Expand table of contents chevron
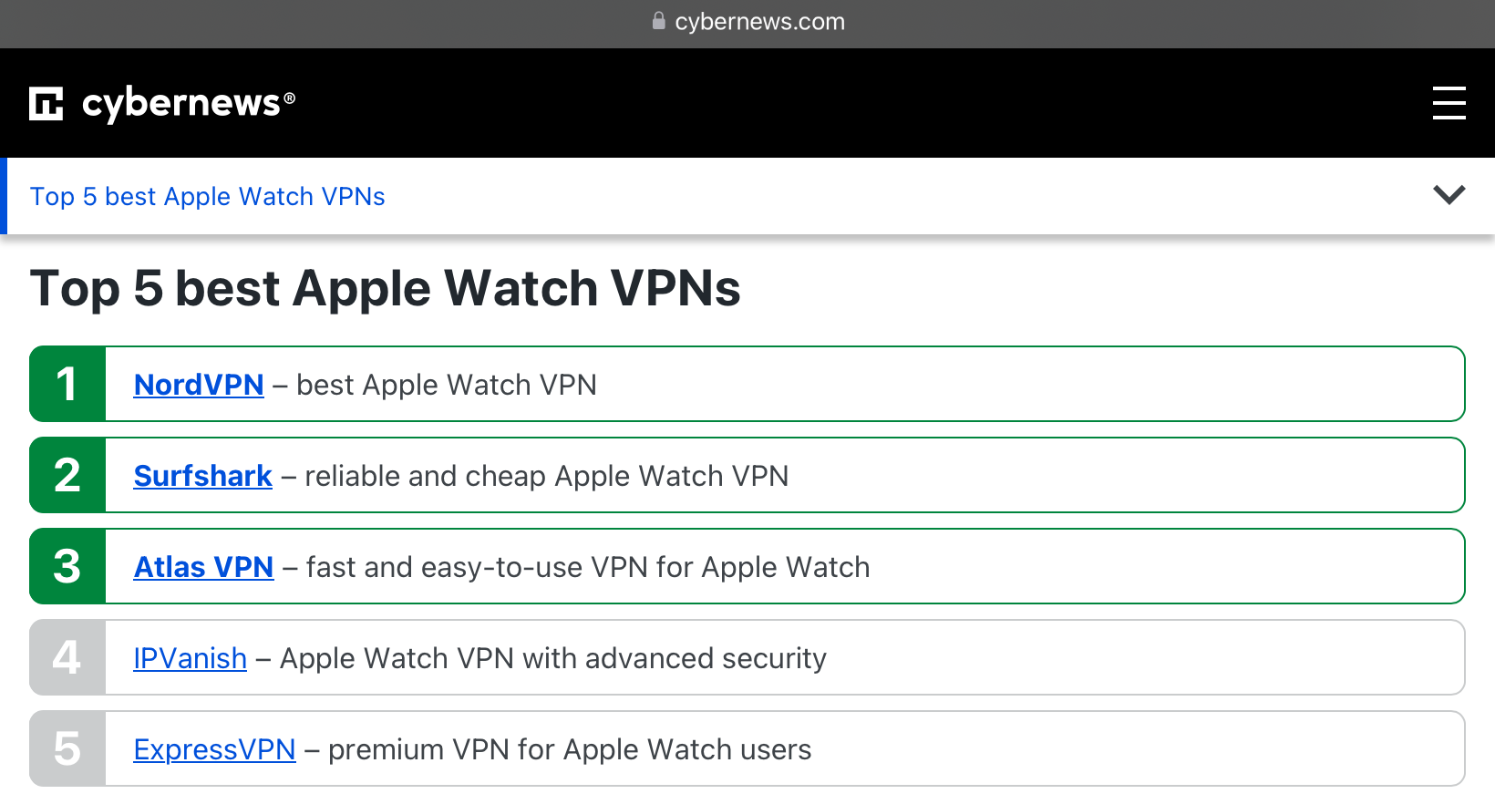This screenshot has width=1495, height=794. click(x=1449, y=194)
